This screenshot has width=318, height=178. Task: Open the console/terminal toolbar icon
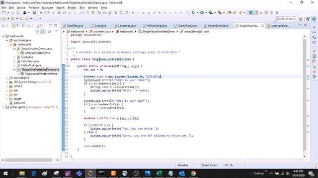[34, 12]
